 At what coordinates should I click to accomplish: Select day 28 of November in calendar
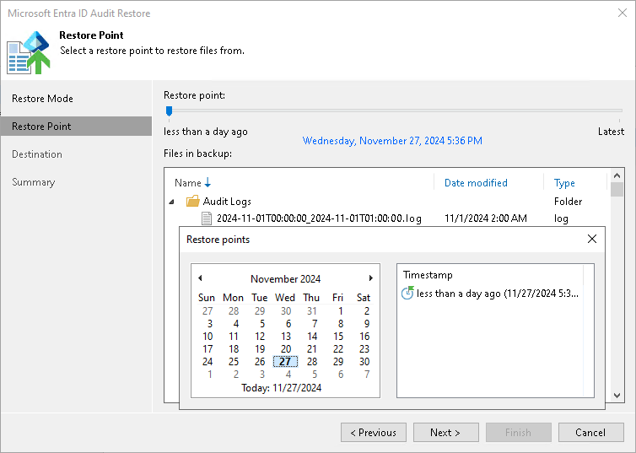312,361
